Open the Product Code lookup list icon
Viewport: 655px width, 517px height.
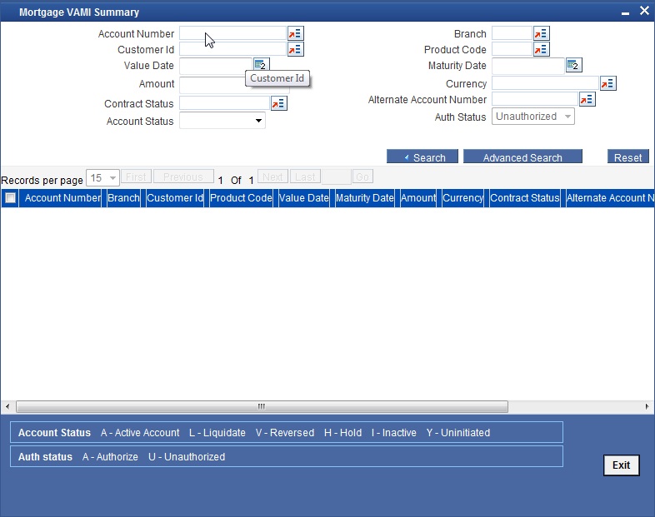pyautogui.click(x=542, y=49)
